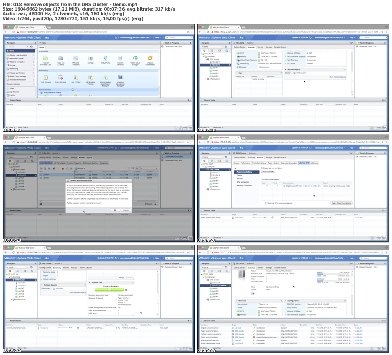Open the Host Profiles monitoring icon
Viewport: 392px width, 355px height.
pyautogui.click(x=75, y=78)
